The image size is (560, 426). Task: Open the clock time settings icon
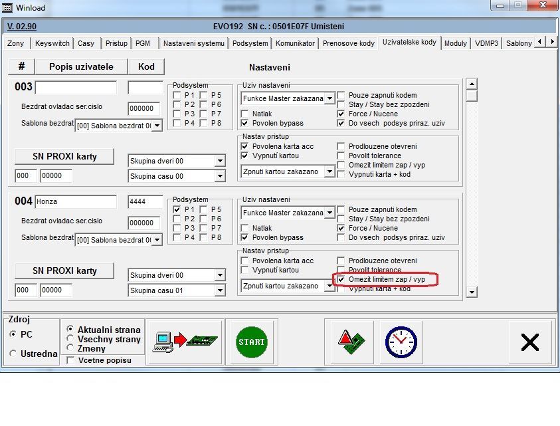[x=401, y=341]
